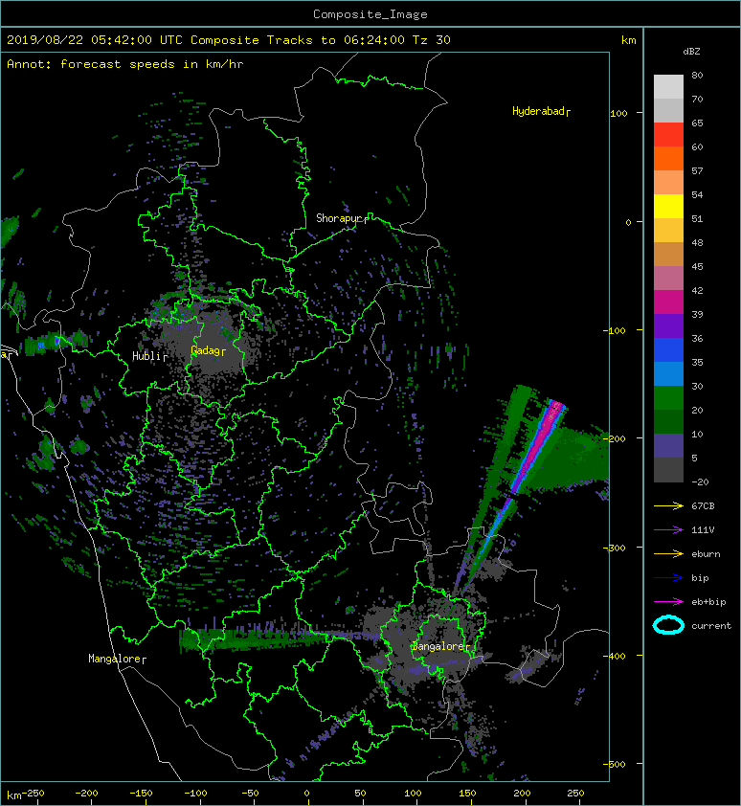The image size is (741, 806).
Task: Click the 'bip' legend label
Action: pyautogui.click(x=700, y=578)
